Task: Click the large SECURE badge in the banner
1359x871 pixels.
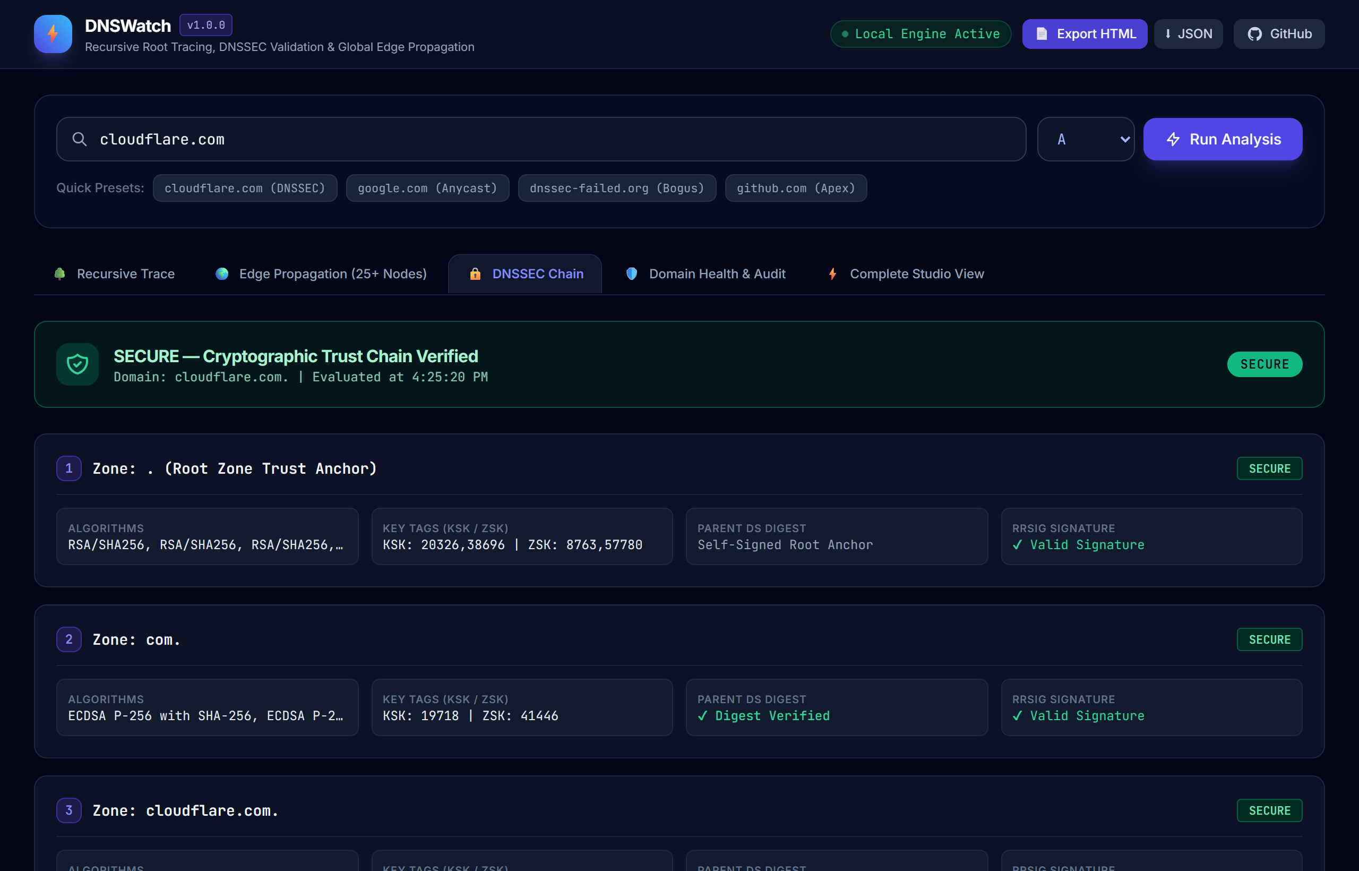Action: point(1265,364)
